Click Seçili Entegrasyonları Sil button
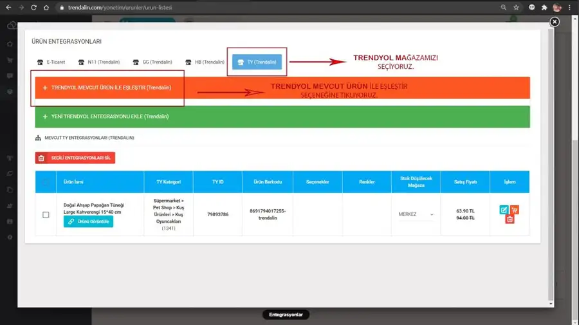 pyautogui.click(x=75, y=158)
